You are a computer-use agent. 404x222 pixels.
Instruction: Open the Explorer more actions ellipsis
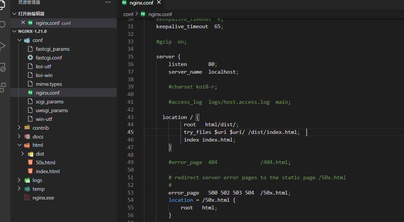pos(108,2)
